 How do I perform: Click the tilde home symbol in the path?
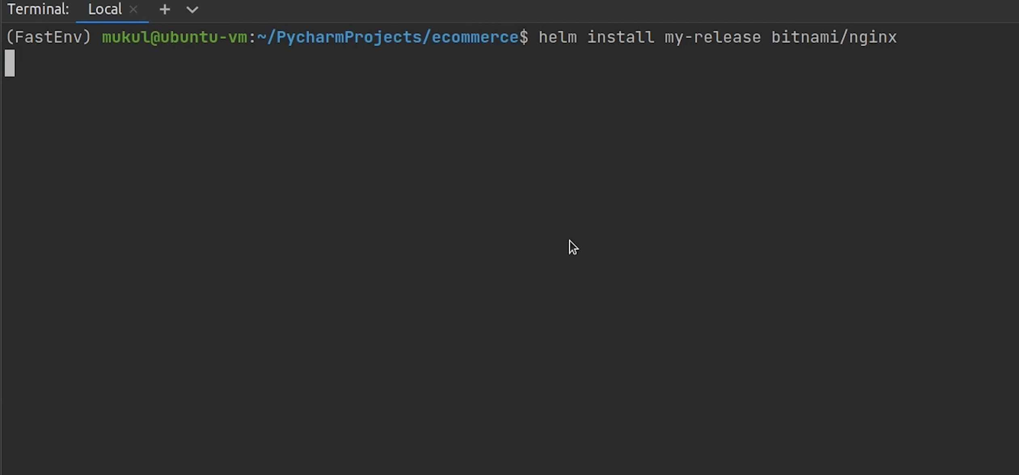click(x=261, y=37)
